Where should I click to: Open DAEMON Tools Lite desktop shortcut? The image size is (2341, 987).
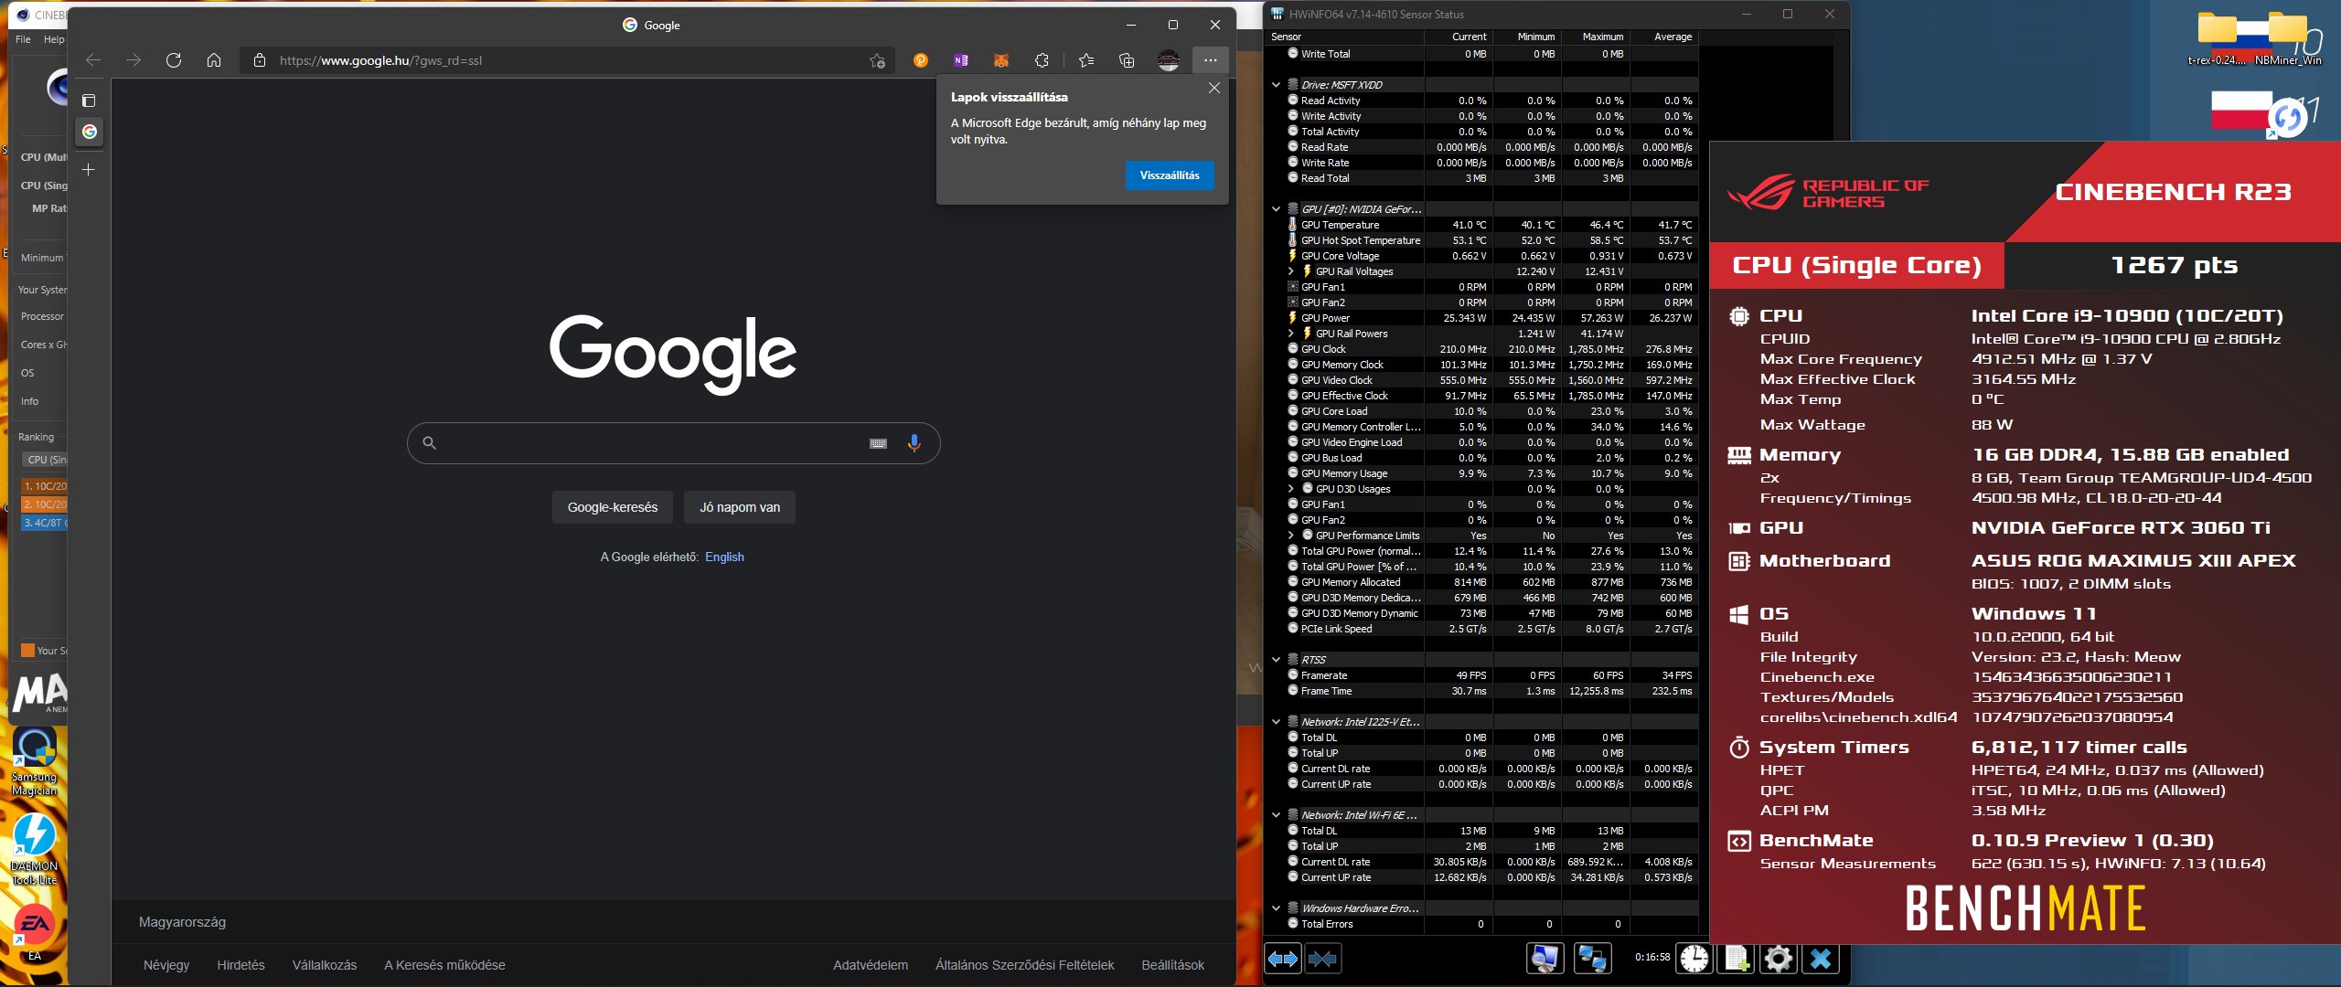pyautogui.click(x=35, y=849)
